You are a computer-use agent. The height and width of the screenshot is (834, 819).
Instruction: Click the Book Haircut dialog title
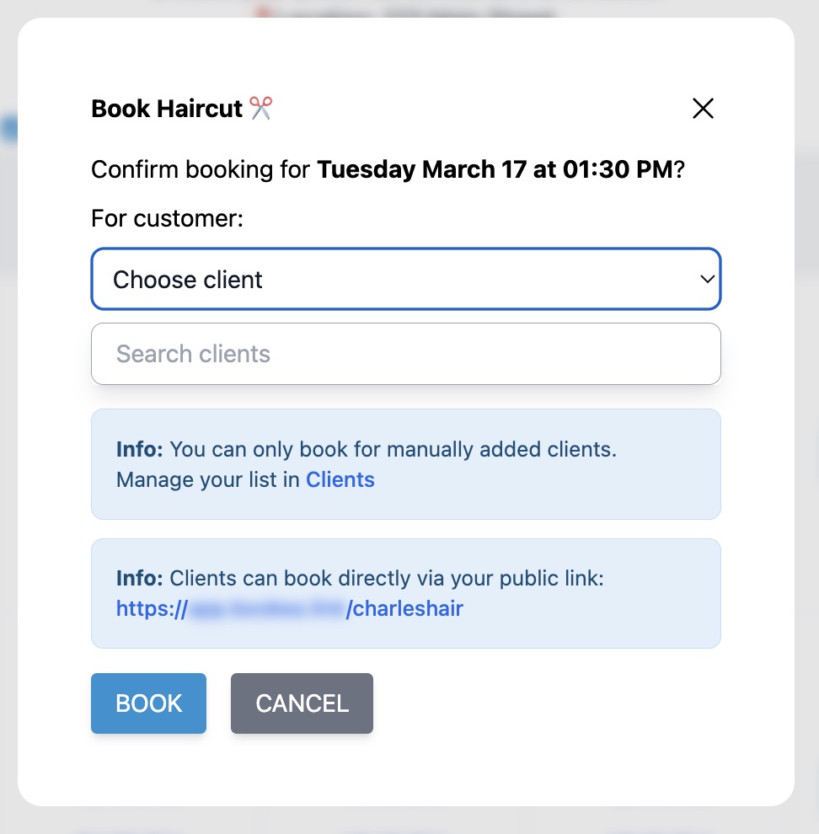[x=167, y=109]
